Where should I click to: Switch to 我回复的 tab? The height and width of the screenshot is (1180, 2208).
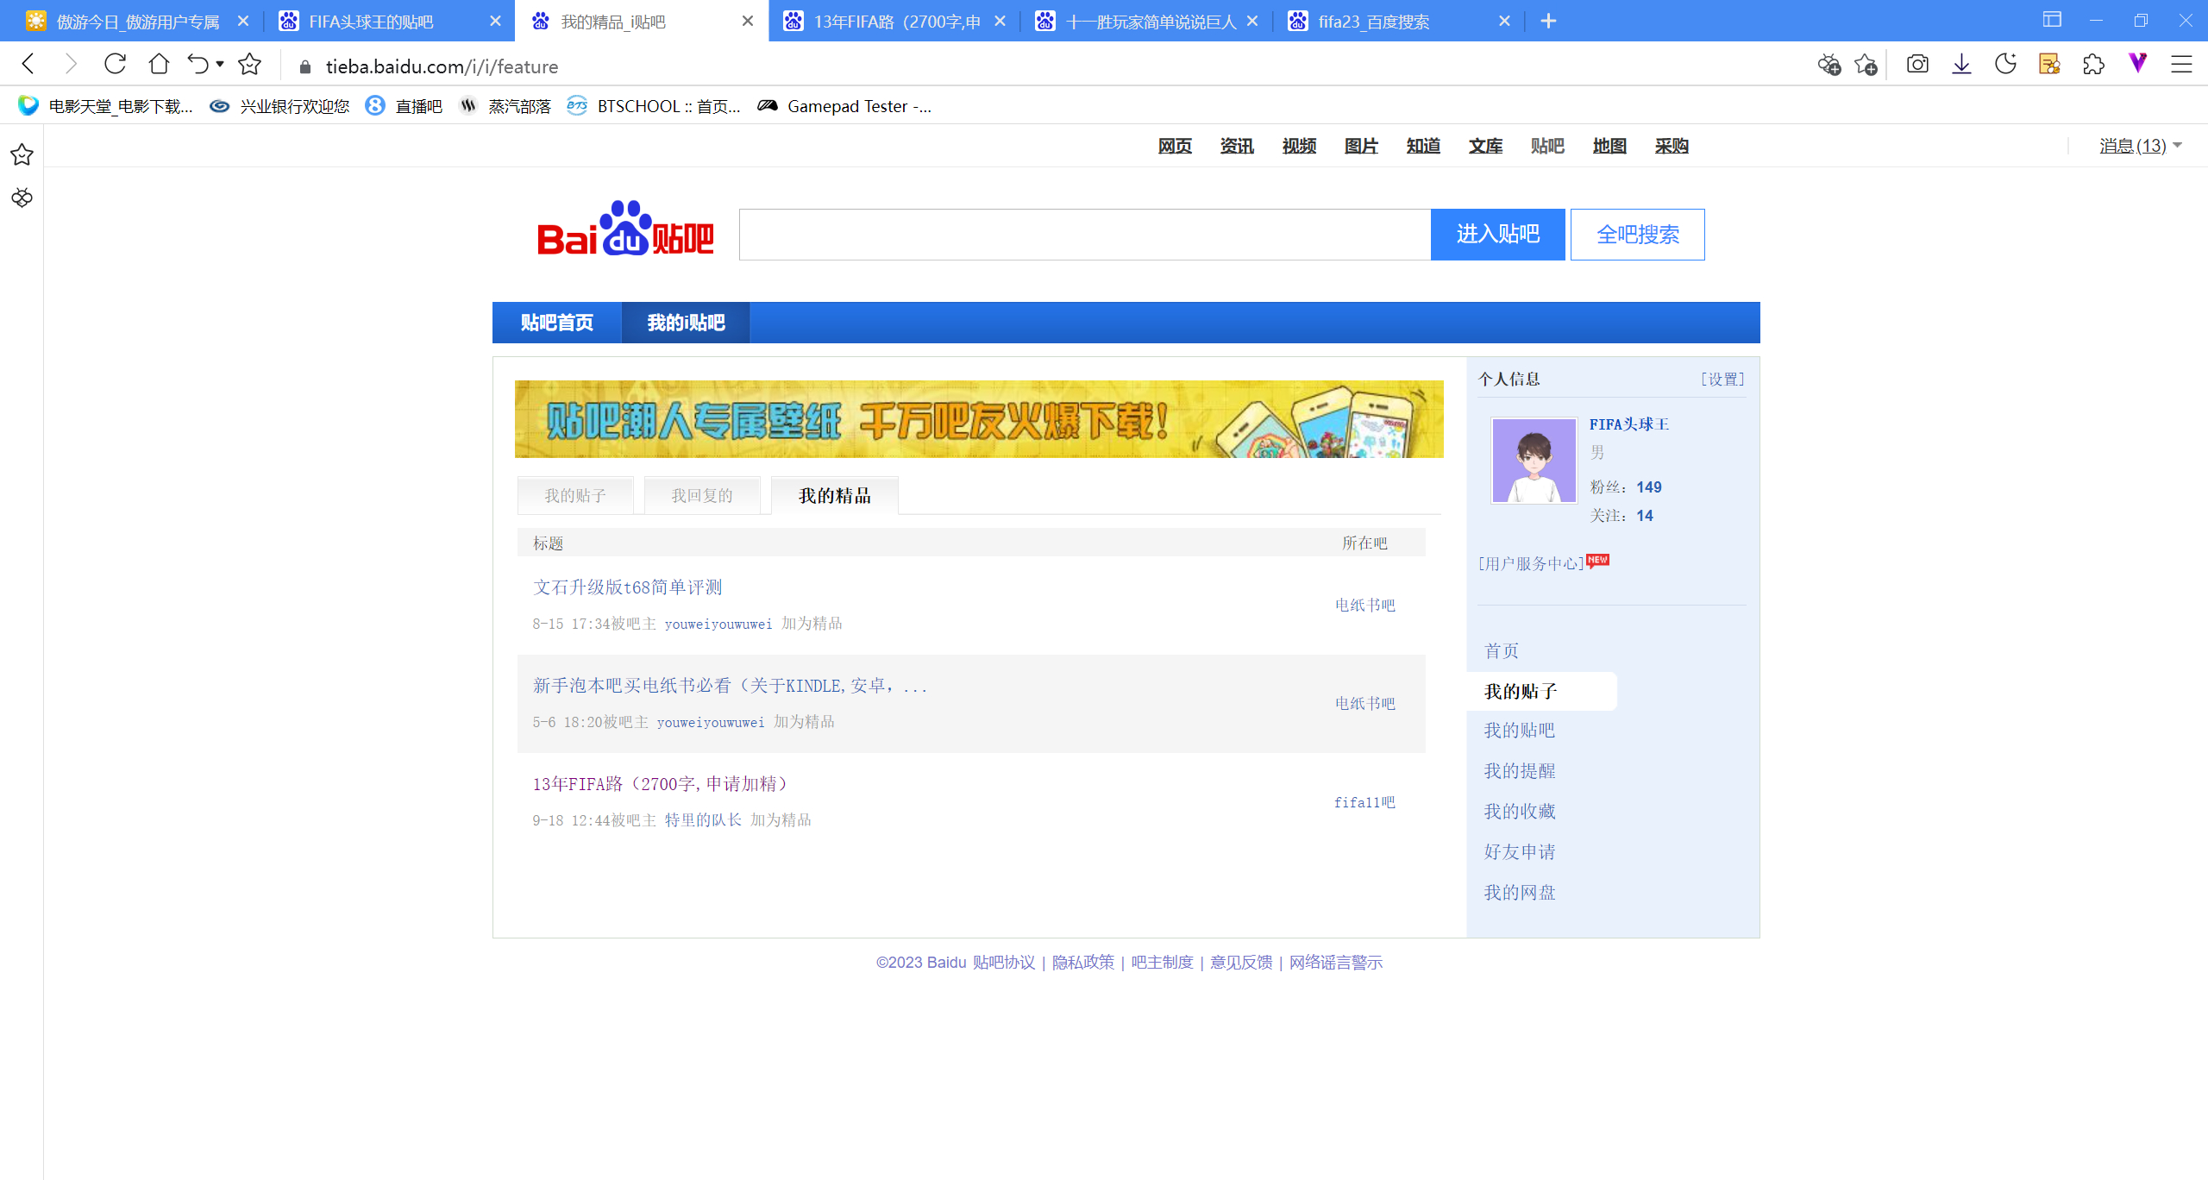point(702,495)
